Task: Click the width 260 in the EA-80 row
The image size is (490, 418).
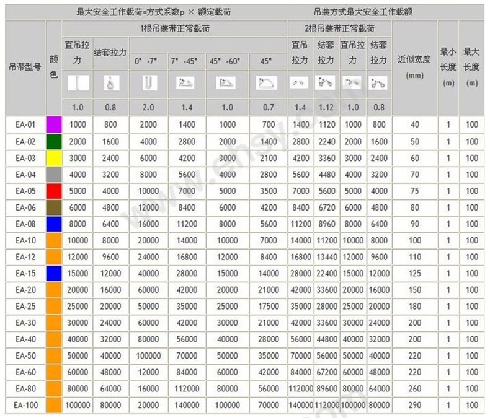Action: (415, 389)
